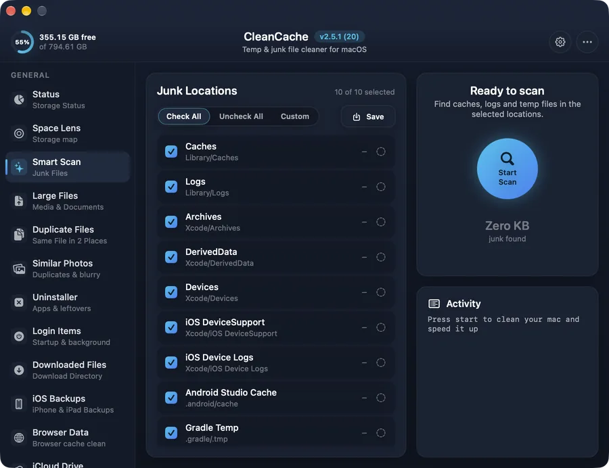Uncheck the Caches checkbox
Image resolution: width=609 pixels, height=468 pixels.
pos(171,151)
